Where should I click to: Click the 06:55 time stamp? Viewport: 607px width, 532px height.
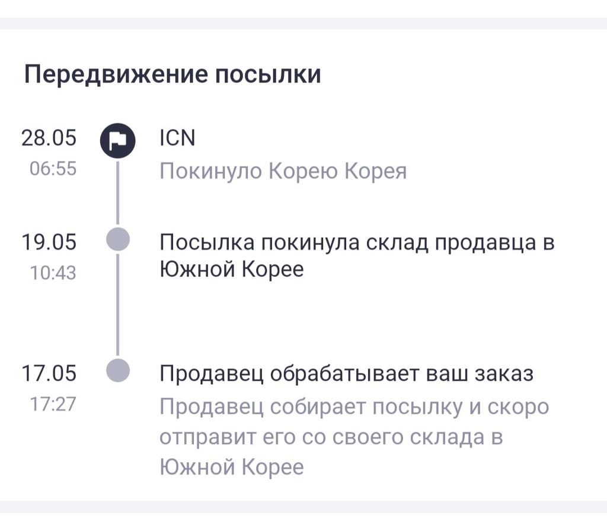tap(53, 169)
